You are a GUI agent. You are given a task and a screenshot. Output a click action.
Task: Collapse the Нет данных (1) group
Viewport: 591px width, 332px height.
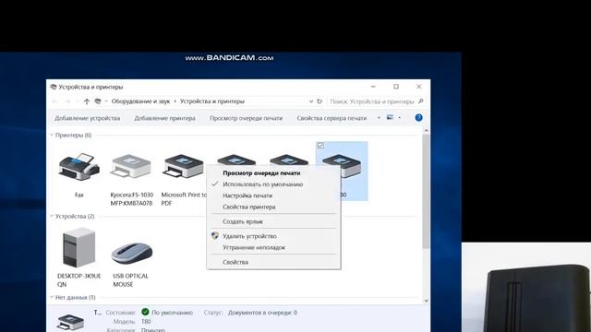(52, 297)
